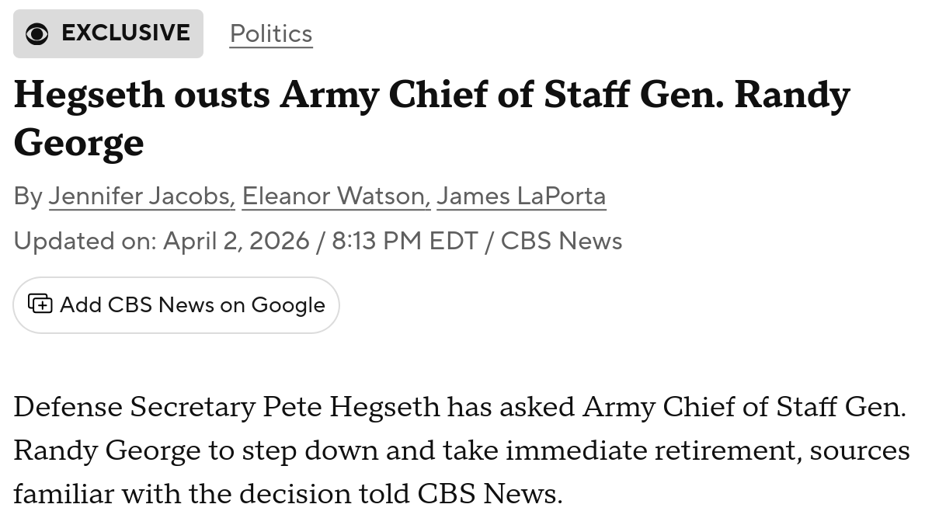Click the word Google in the button
Image resolution: width=925 pixels, height=525 pixels.
[288, 305]
